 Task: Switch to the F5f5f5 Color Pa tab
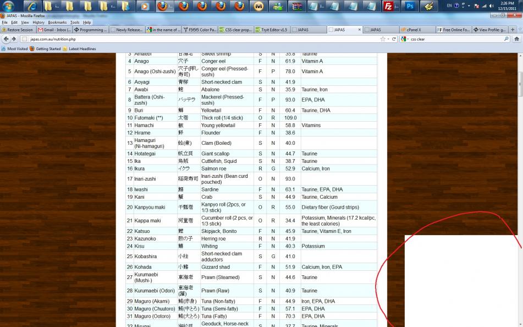(x=200, y=30)
